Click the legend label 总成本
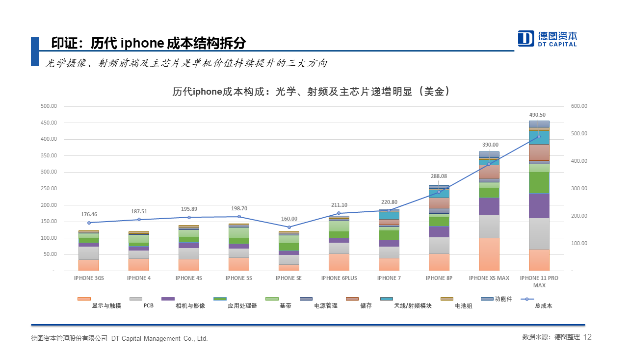628x353 pixels. coord(544,306)
